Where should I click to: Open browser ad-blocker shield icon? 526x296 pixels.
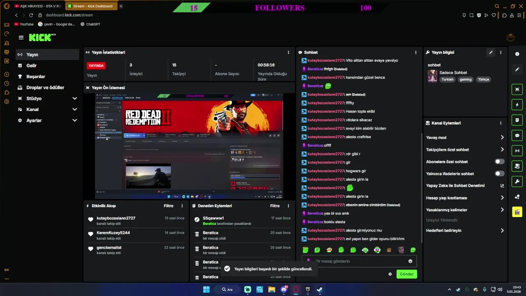pos(479,15)
